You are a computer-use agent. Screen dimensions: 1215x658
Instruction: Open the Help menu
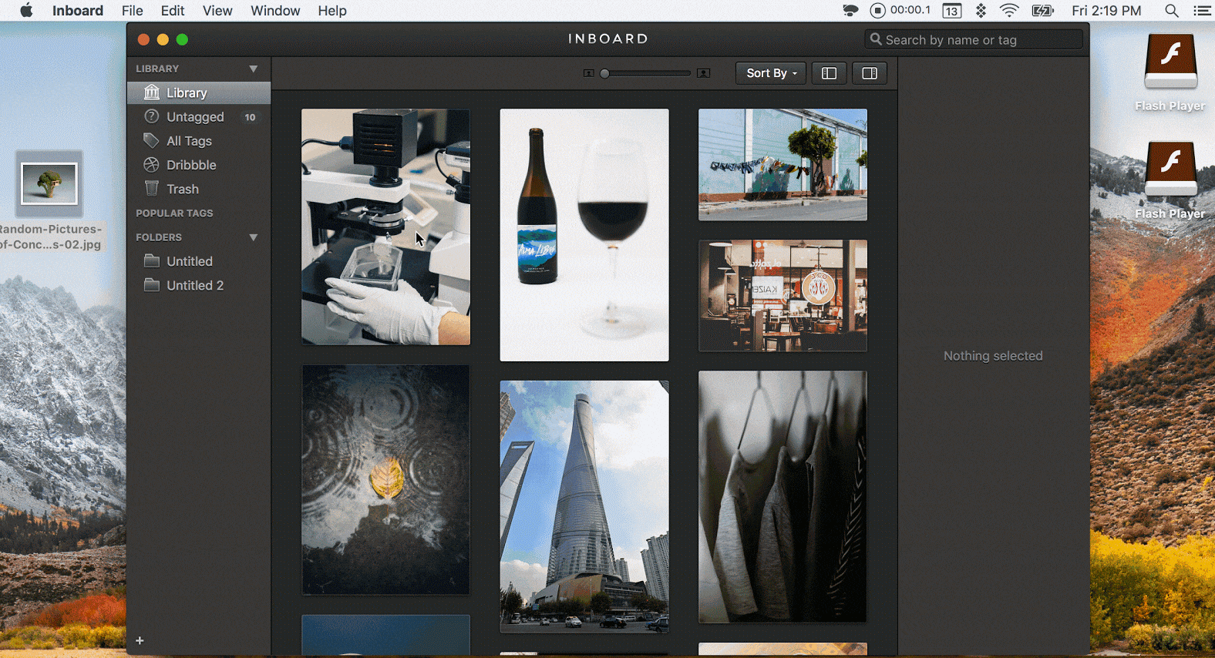[x=332, y=11]
